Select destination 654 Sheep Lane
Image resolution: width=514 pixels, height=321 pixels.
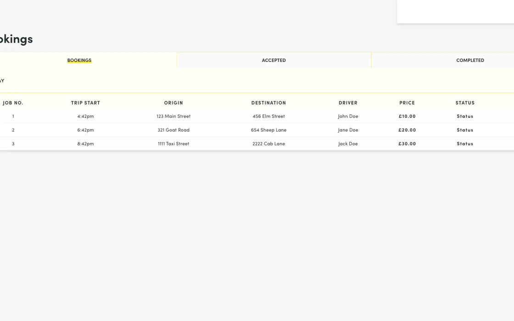(268, 130)
